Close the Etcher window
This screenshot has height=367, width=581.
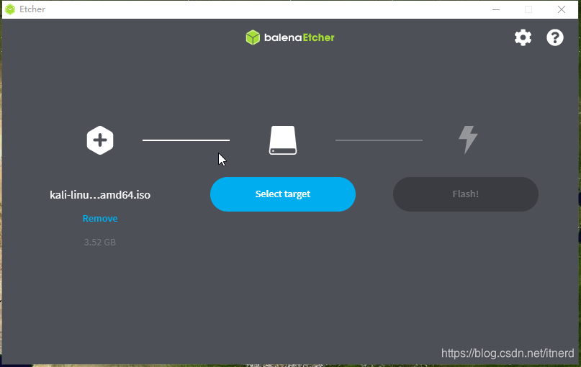click(x=562, y=9)
